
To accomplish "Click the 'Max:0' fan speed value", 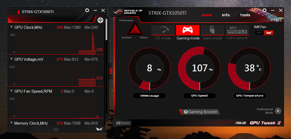I will click(69, 91).
